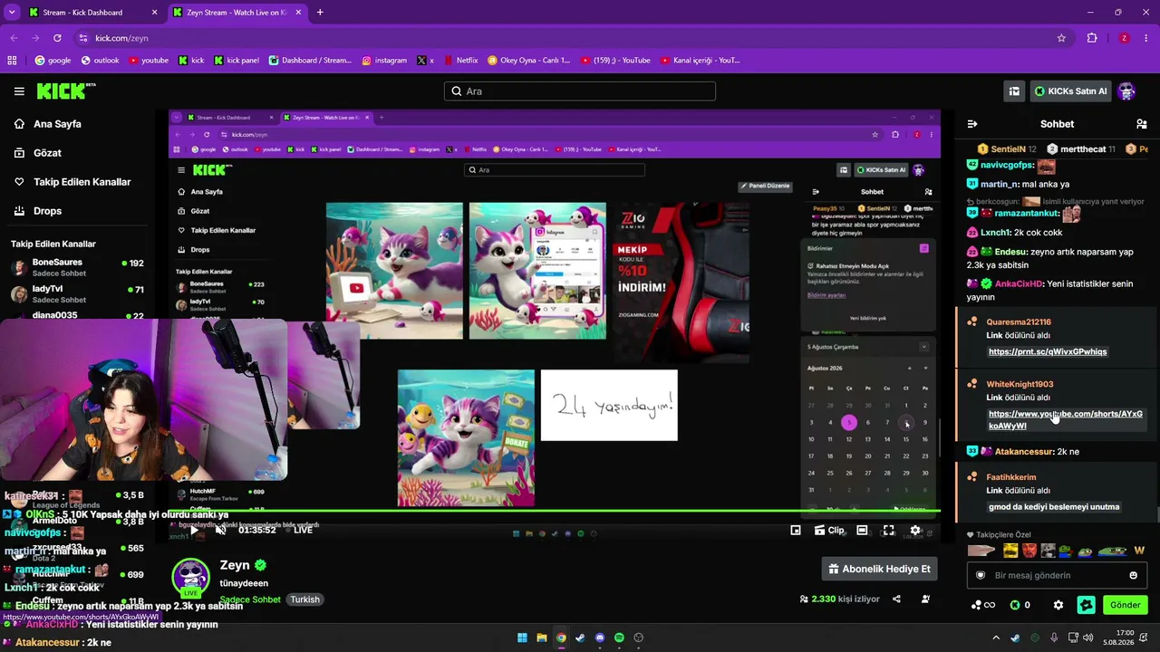Screen dimensions: 1160x652
Task: Send the chat message with Gönder
Action: click(1125, 605)
